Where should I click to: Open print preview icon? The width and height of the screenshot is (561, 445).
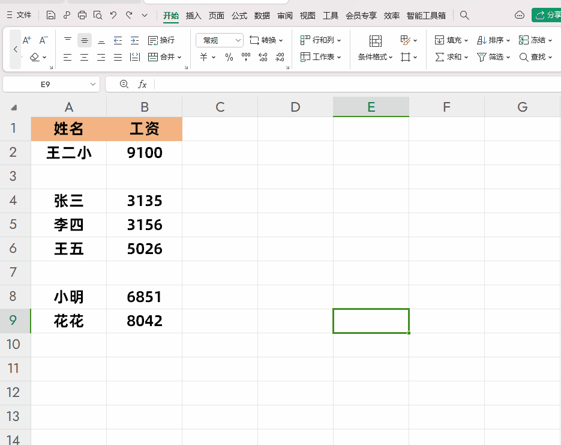(98, 15)
